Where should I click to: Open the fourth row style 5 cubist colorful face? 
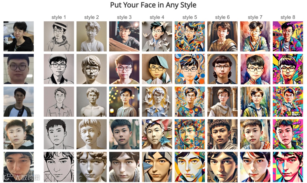pos(190,134)
